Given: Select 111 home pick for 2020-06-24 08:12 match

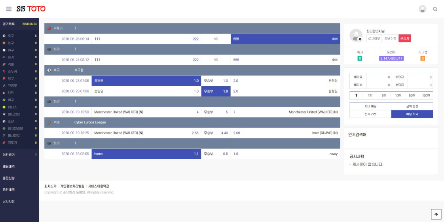Looking at the screenshot, I should tap(146, 60).
